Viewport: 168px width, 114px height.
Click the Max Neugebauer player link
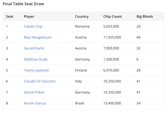pos(38,37)
